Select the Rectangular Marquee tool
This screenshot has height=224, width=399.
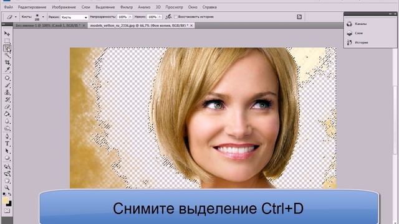pos(7,41)
